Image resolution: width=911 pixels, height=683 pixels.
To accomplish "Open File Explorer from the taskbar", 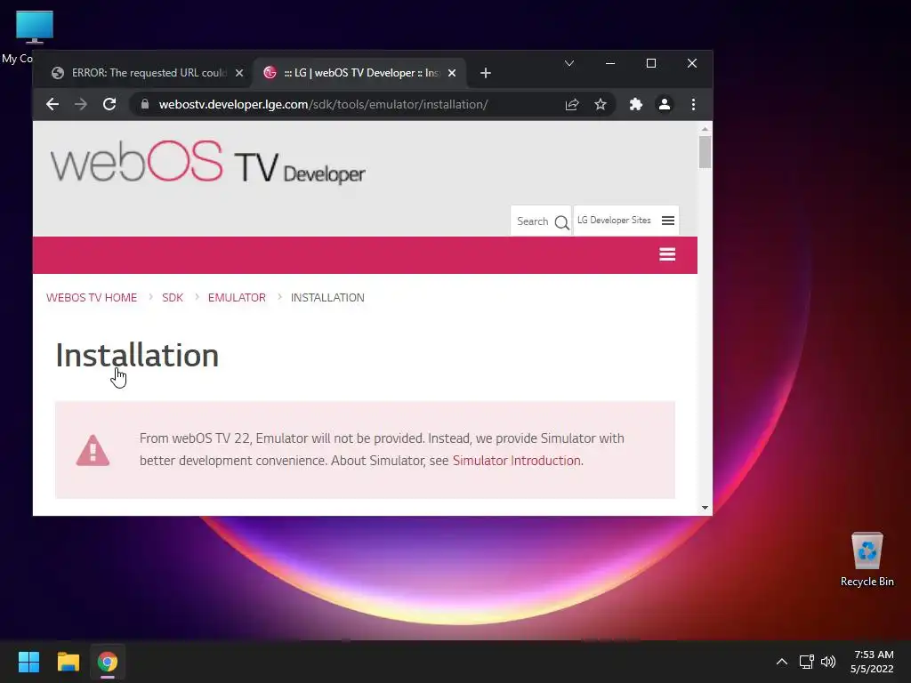I will click(68, 662).
